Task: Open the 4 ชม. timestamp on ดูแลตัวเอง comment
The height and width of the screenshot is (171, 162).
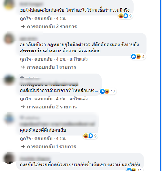Action: click(x=61, y=138)
